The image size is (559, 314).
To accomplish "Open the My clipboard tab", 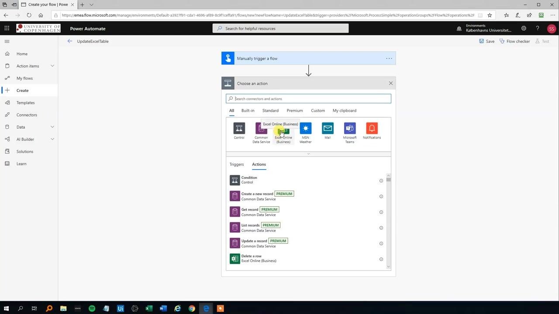I will point(345,111).
